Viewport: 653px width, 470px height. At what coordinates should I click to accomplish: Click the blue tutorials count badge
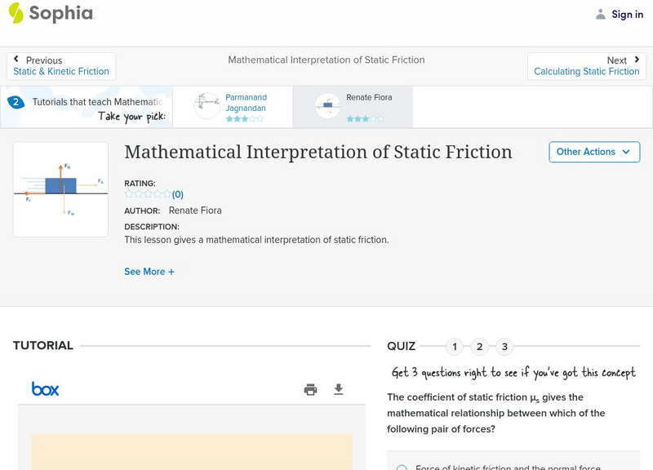[x=16, y=102]
